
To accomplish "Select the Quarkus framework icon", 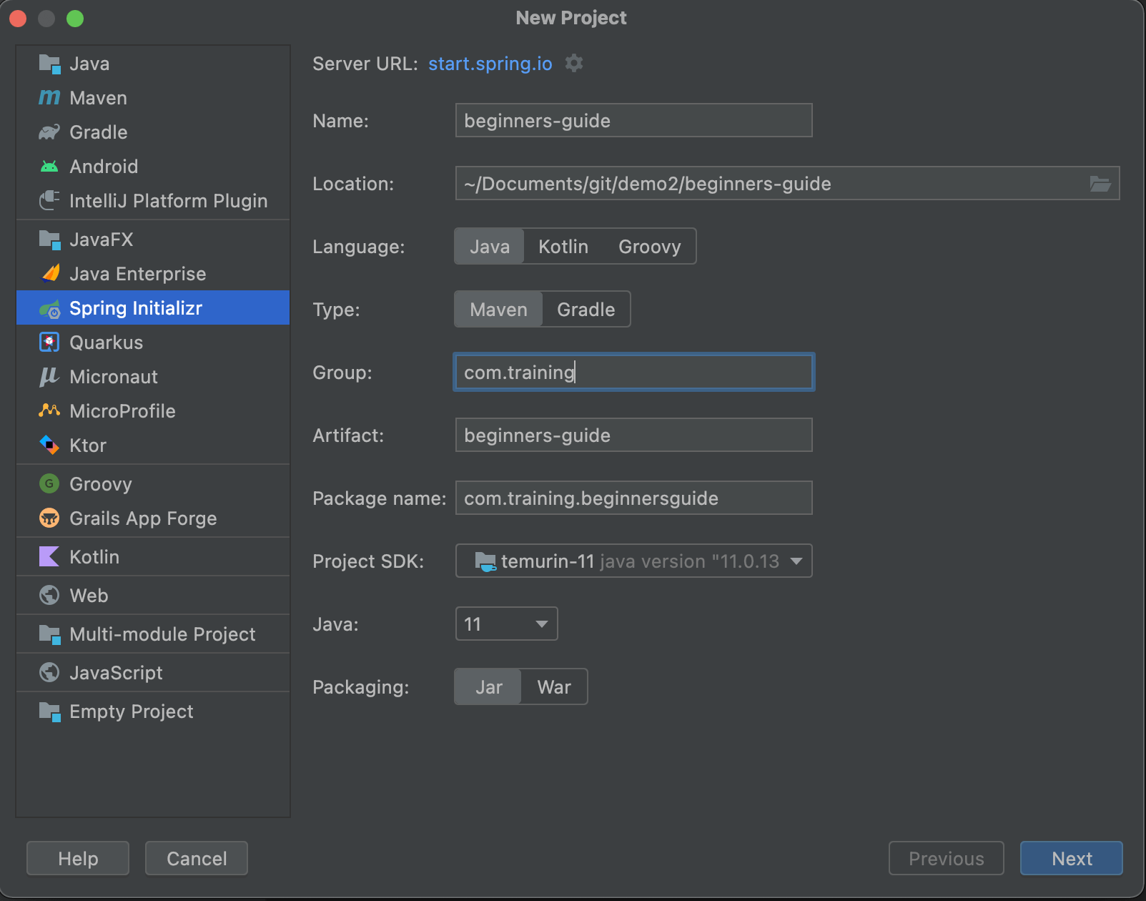I will click(49, 342).
